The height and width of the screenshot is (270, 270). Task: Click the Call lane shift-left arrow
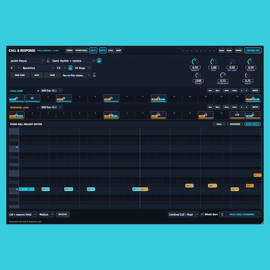pos(241,91)
